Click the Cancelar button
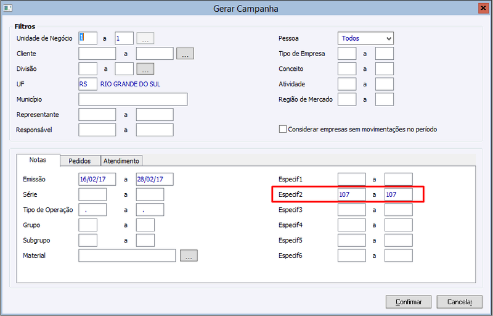 click(459, 302)
